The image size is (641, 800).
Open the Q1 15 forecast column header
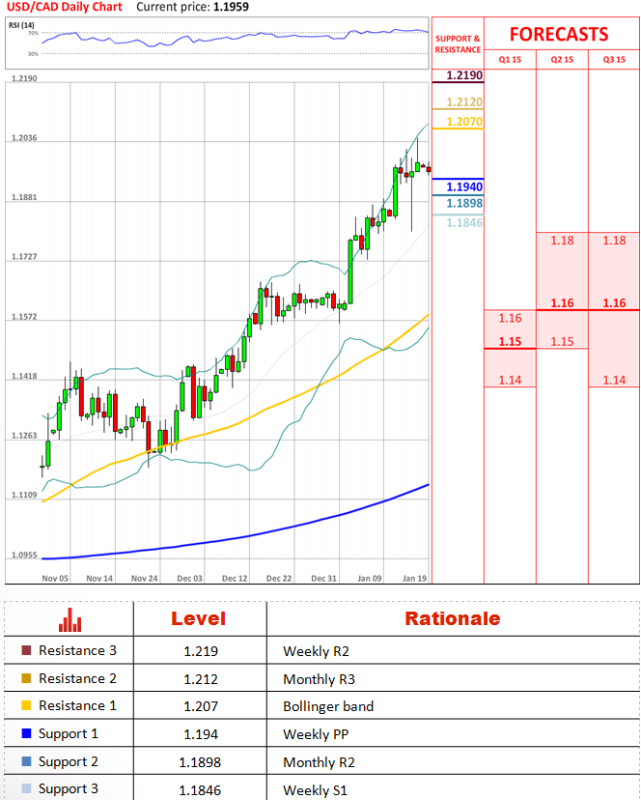pos(509,60)
